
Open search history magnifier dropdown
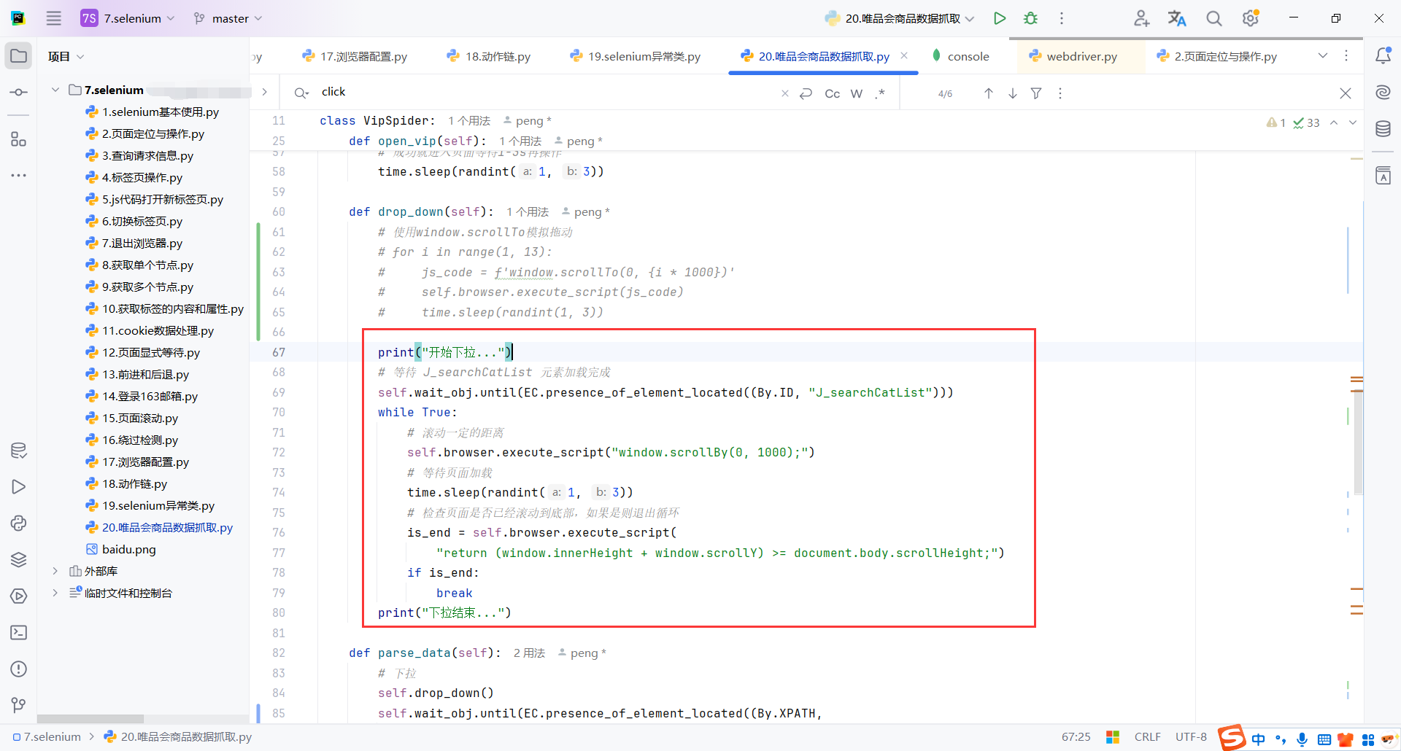tap(301, 93)
